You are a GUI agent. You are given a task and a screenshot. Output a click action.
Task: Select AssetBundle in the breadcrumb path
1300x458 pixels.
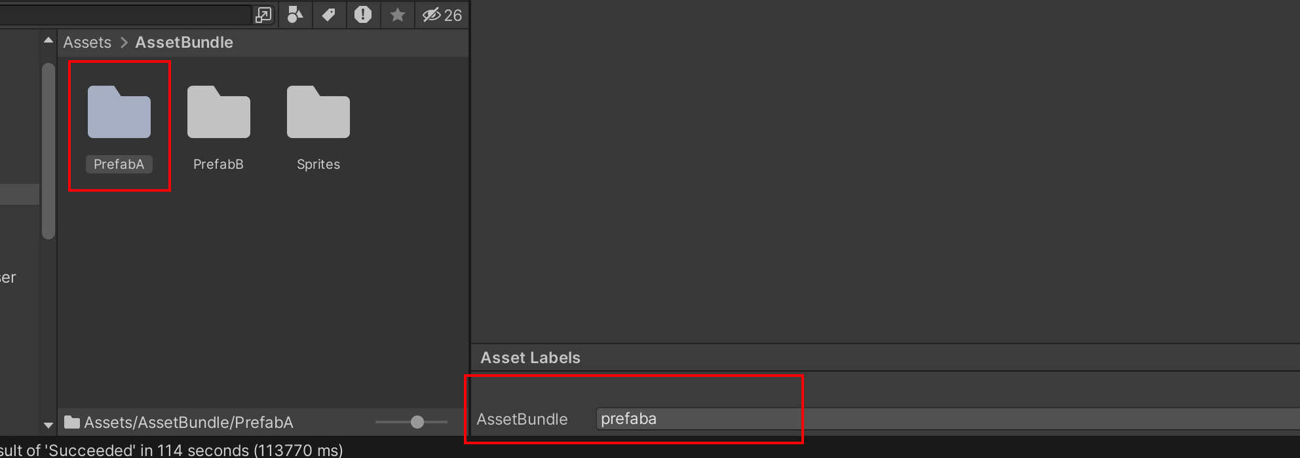(x=184, y=43)
